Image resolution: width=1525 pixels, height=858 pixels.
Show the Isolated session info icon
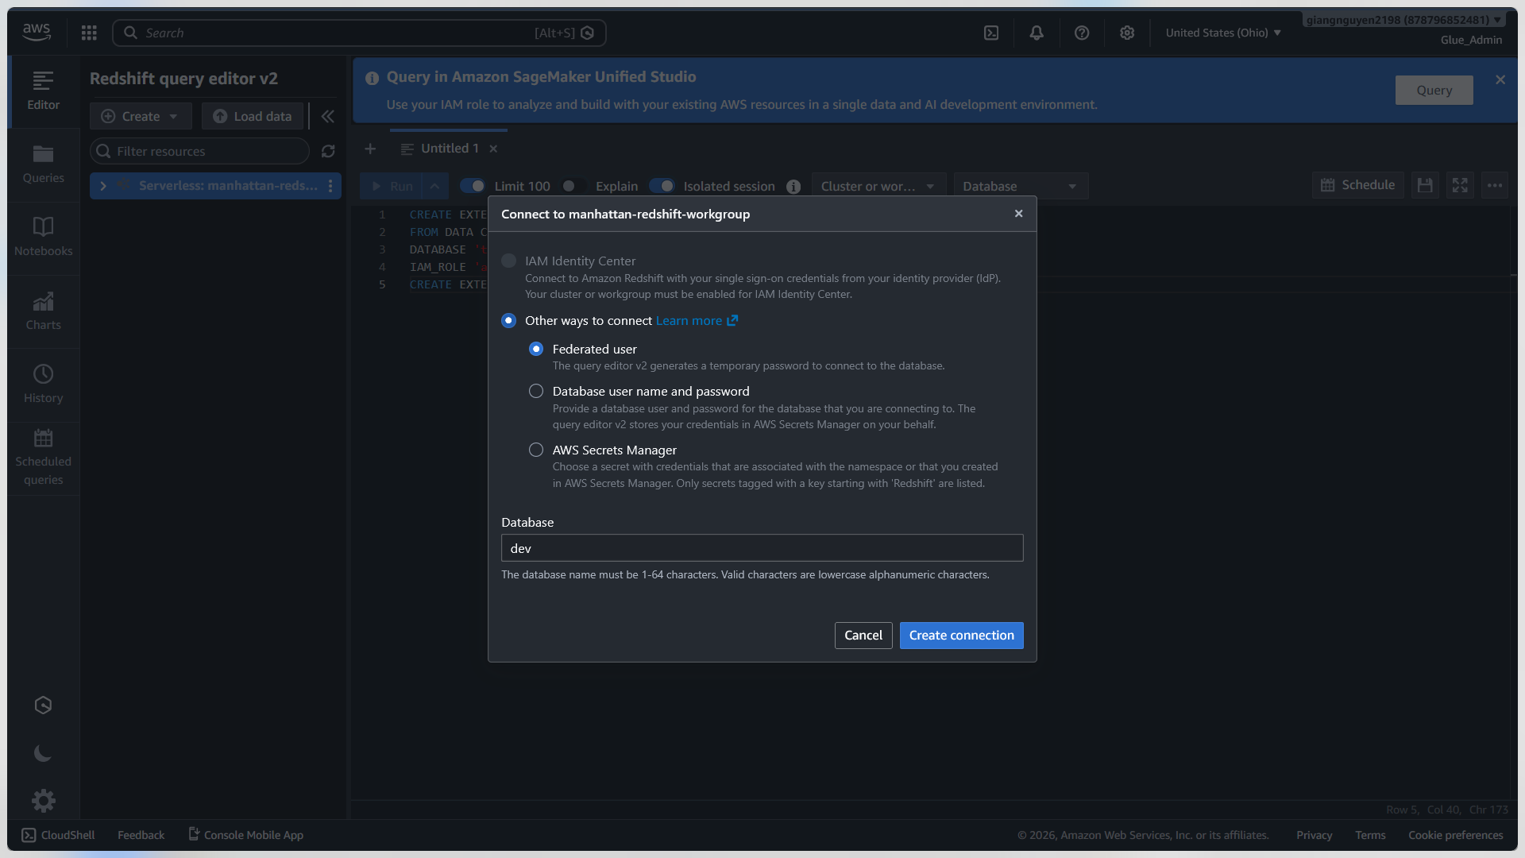tap(793, 187)
